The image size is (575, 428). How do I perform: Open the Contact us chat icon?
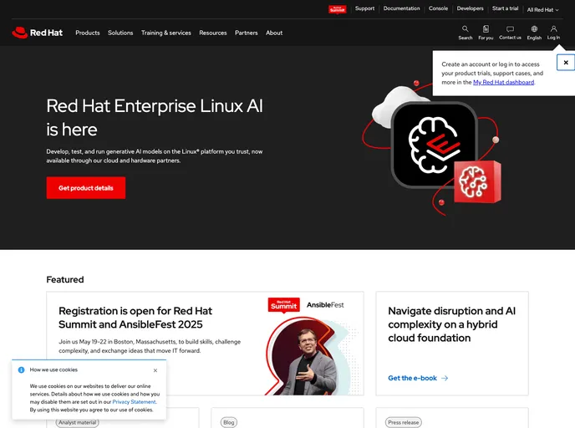click(510, 29)
